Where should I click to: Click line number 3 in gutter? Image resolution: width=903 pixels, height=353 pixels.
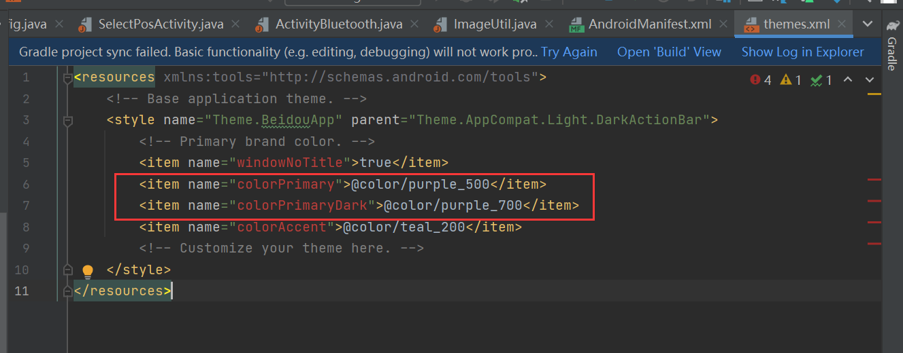coord(26,120)
